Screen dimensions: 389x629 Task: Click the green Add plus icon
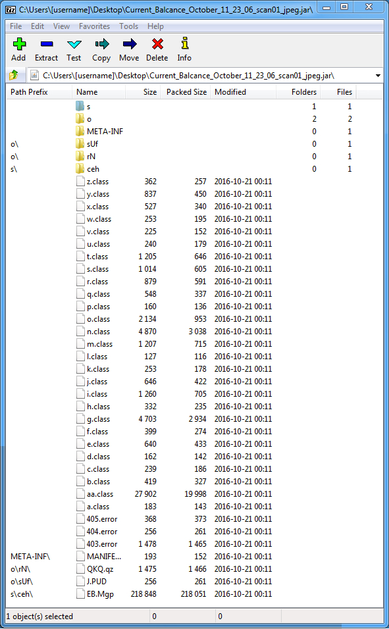click(x=19, y=43)
